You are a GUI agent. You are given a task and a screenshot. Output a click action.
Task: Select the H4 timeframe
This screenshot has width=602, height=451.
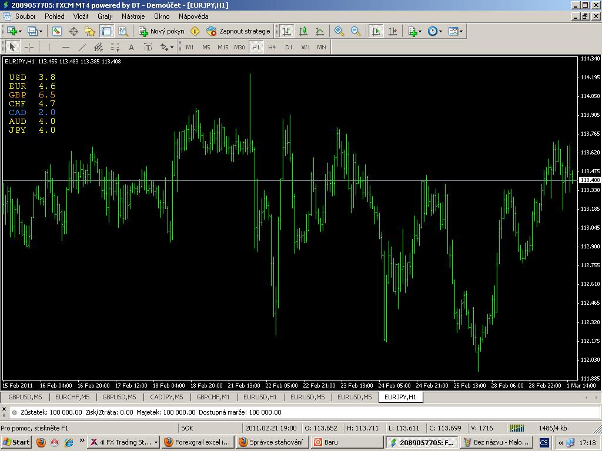tap(272, 47)
